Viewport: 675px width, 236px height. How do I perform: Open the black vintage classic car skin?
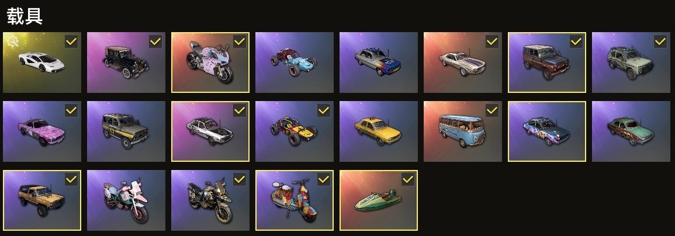(x=126, y=63)
